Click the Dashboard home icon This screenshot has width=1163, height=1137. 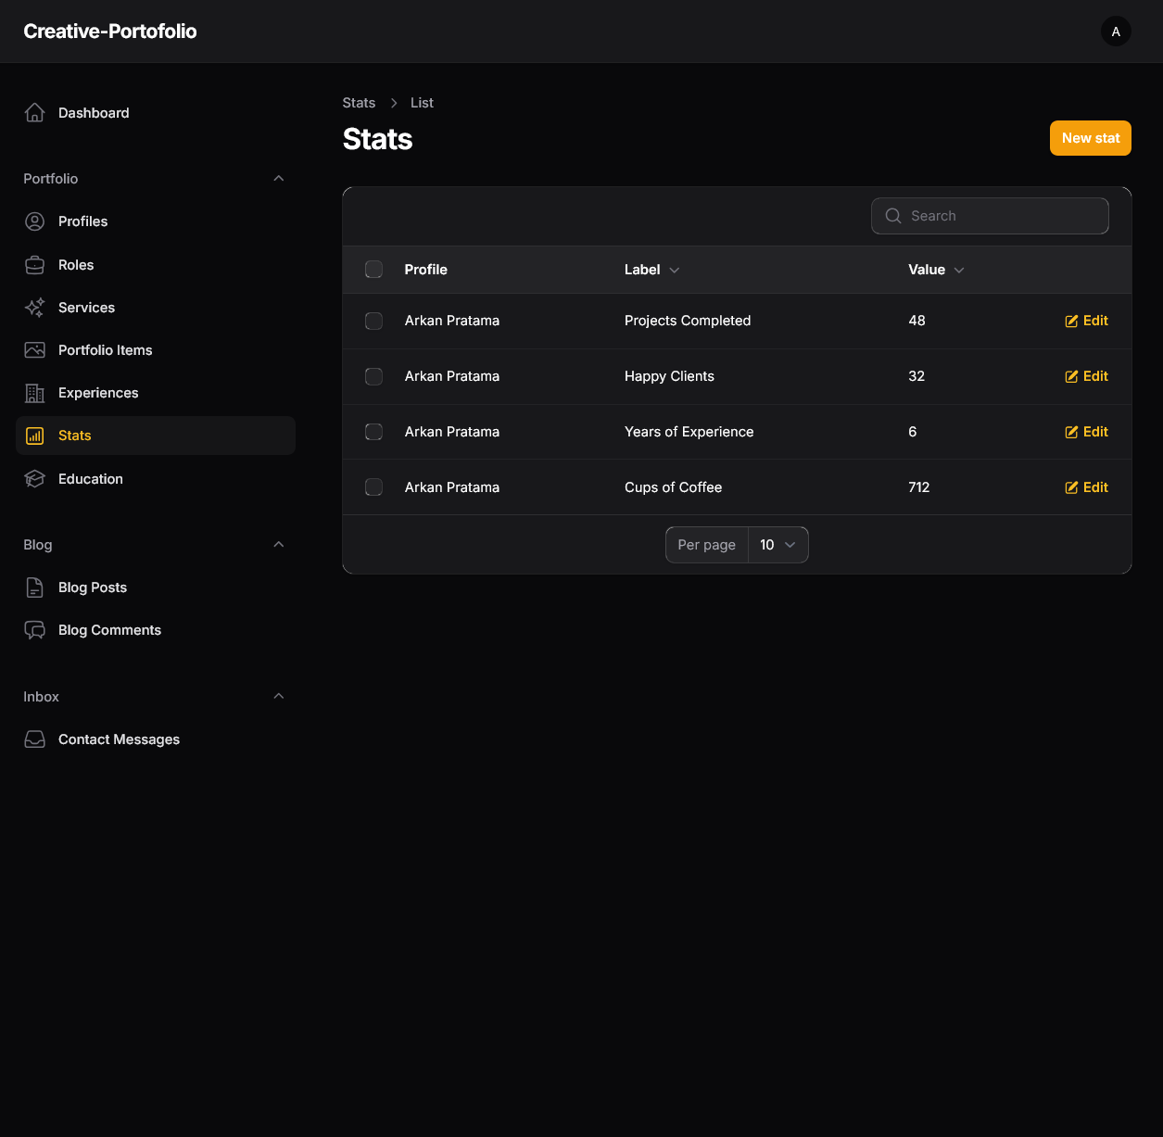point(34,113)
